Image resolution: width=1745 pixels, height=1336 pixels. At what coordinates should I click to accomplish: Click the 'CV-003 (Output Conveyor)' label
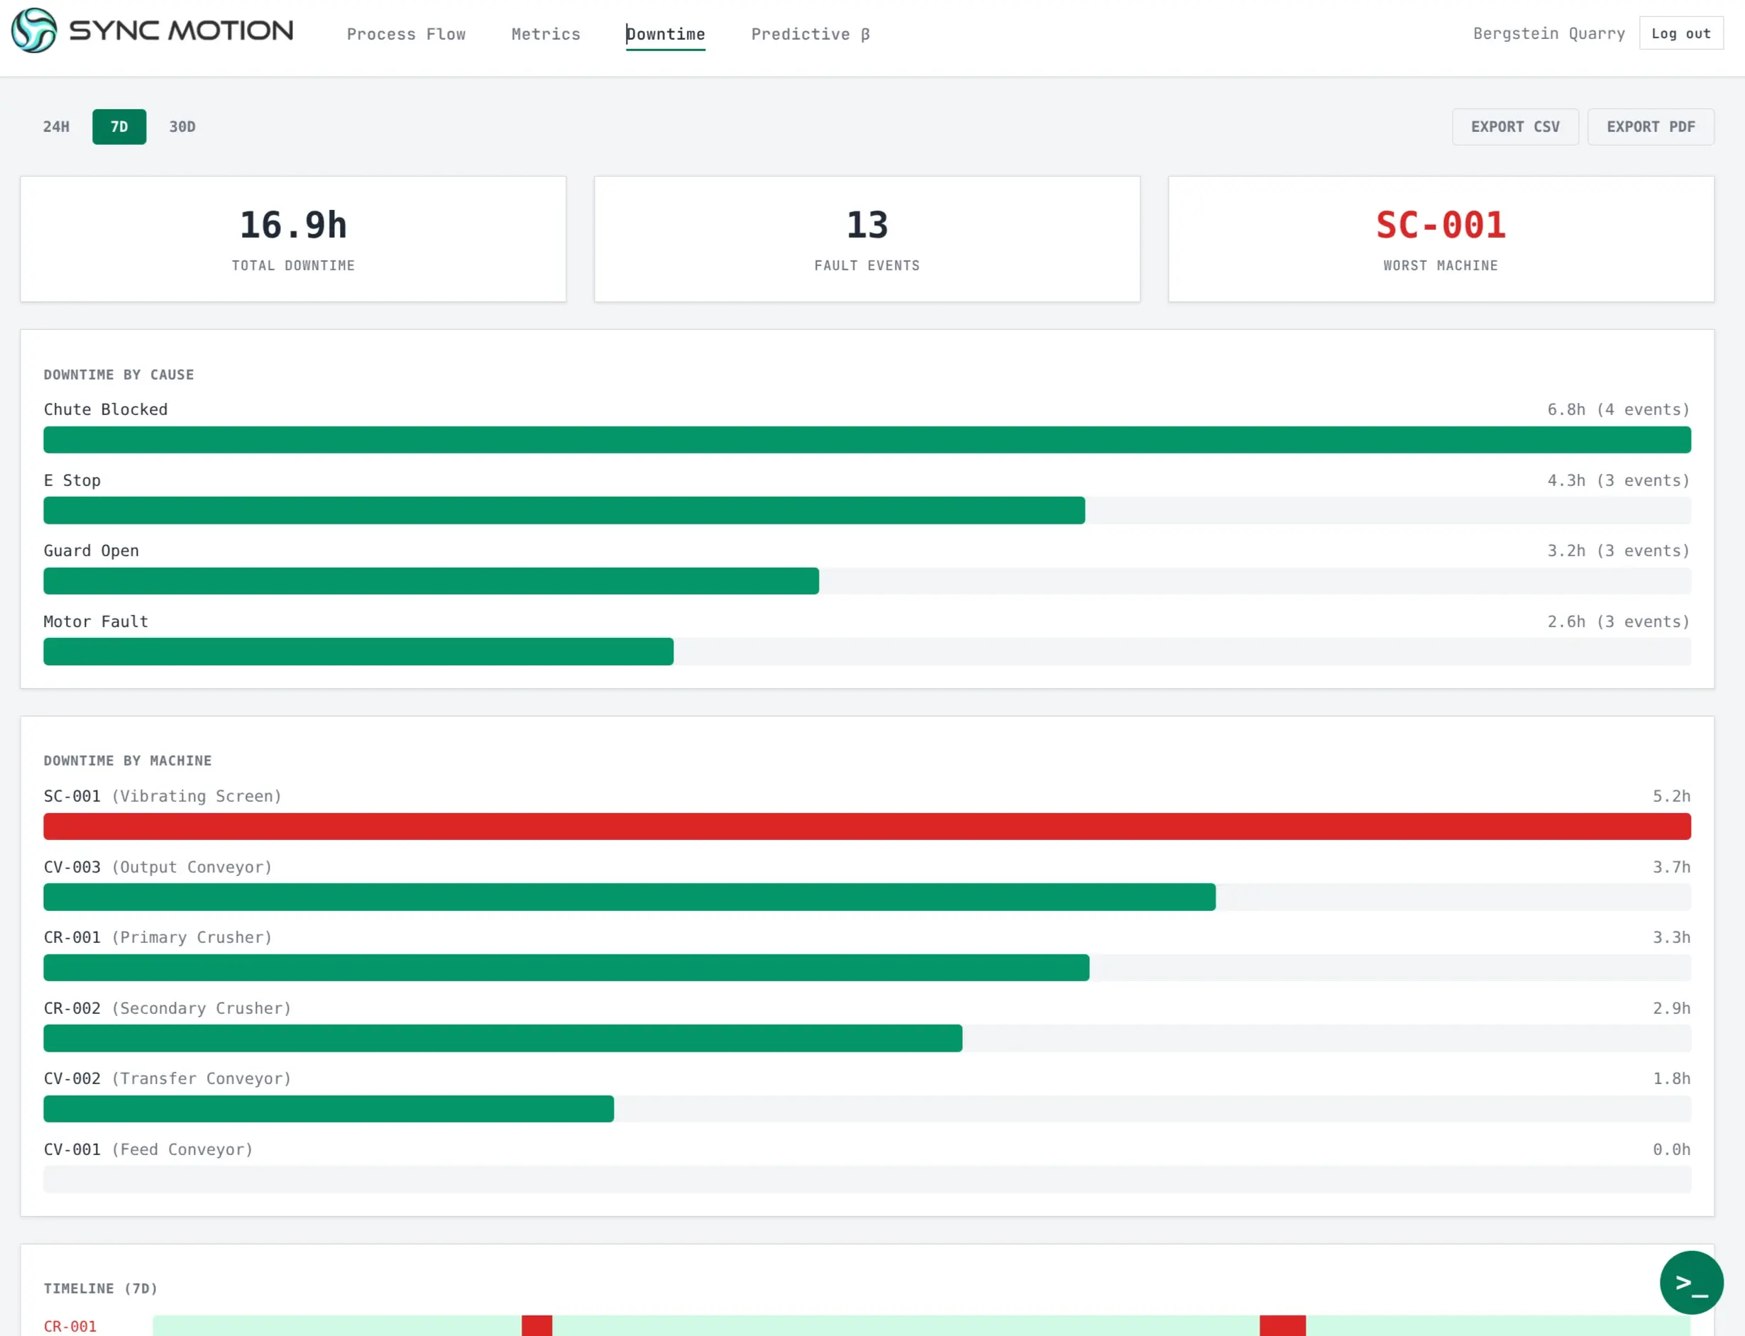158,867
